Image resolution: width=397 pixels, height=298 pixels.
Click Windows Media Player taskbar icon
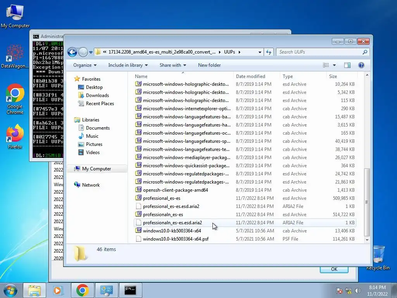pos(58,290)
